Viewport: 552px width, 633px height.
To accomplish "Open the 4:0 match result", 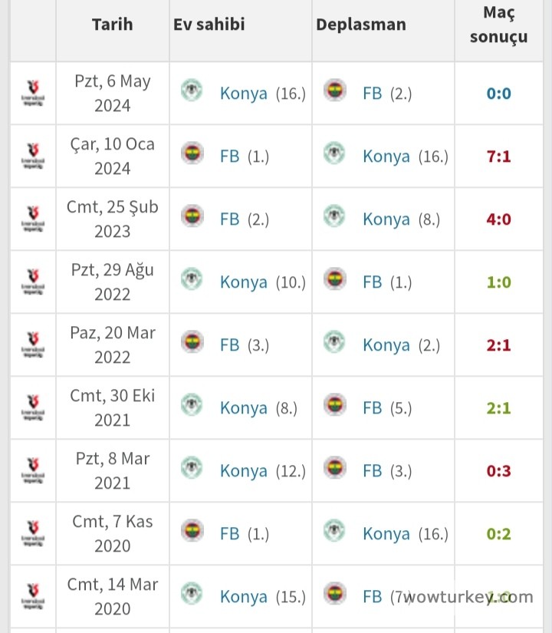I will click(498, 220).
